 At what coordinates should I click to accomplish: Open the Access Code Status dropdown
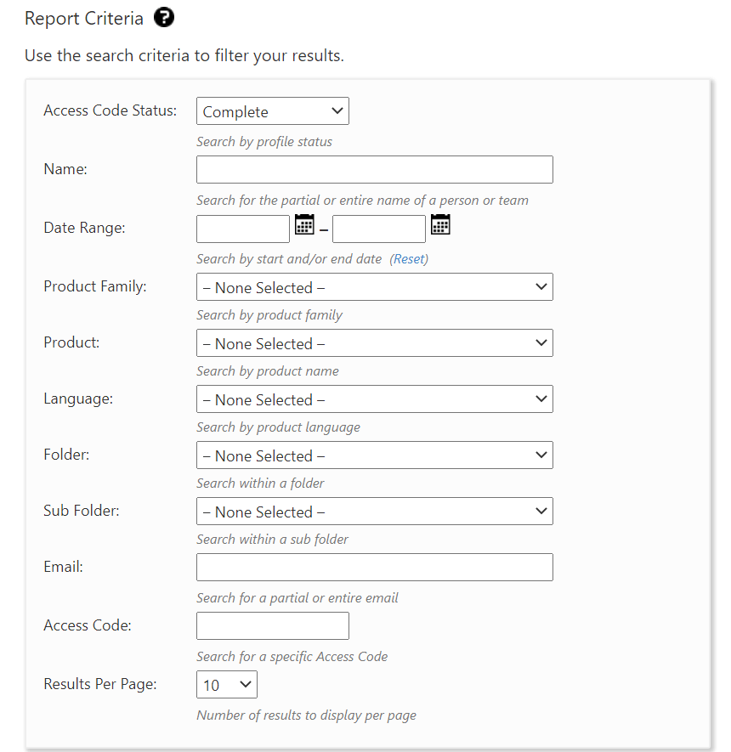pyautogui.click(x=273, y=111)
